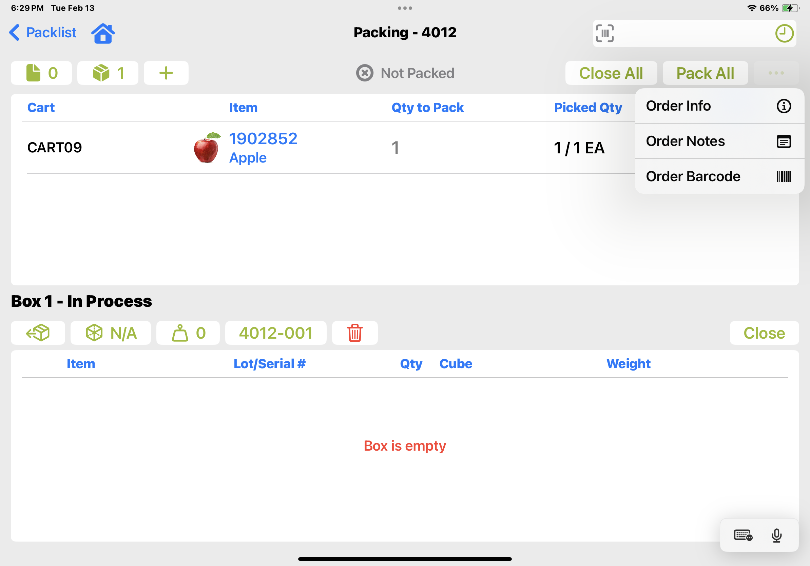Select box type N/A button
Viewport: 810px width, 566px height.
[111, 333]
